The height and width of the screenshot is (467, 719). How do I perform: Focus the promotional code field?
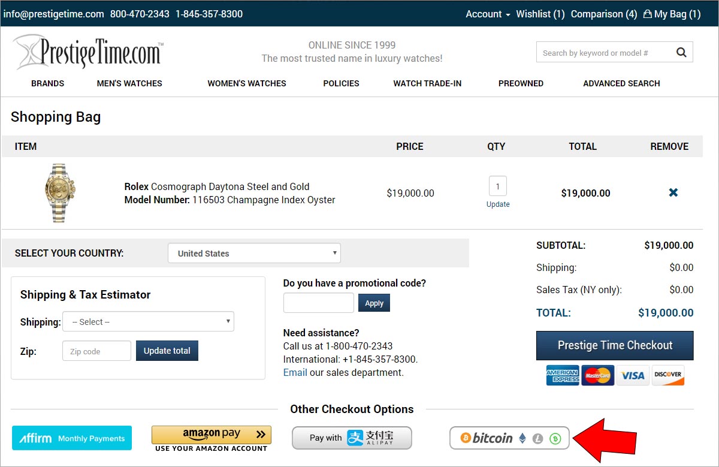click(319, 303)
